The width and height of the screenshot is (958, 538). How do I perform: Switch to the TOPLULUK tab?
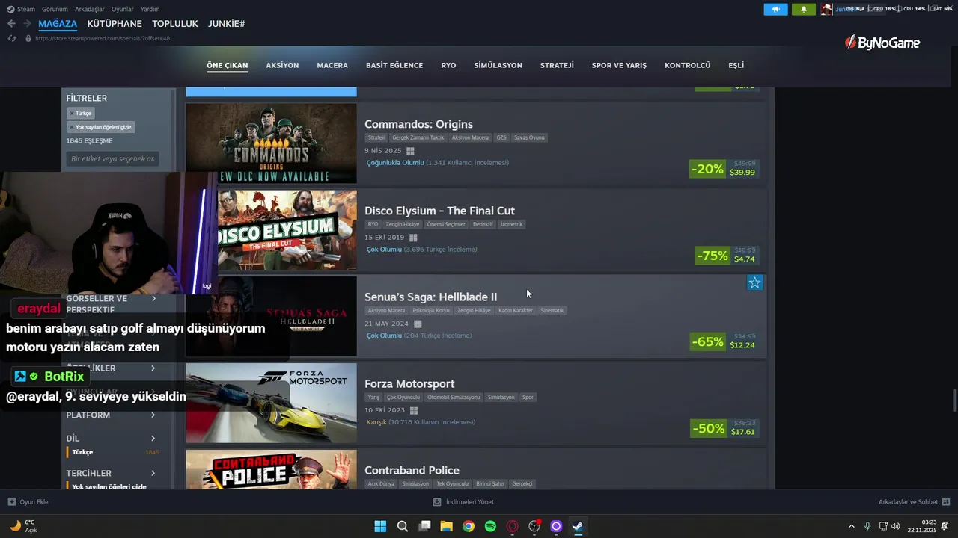(174, 24)
